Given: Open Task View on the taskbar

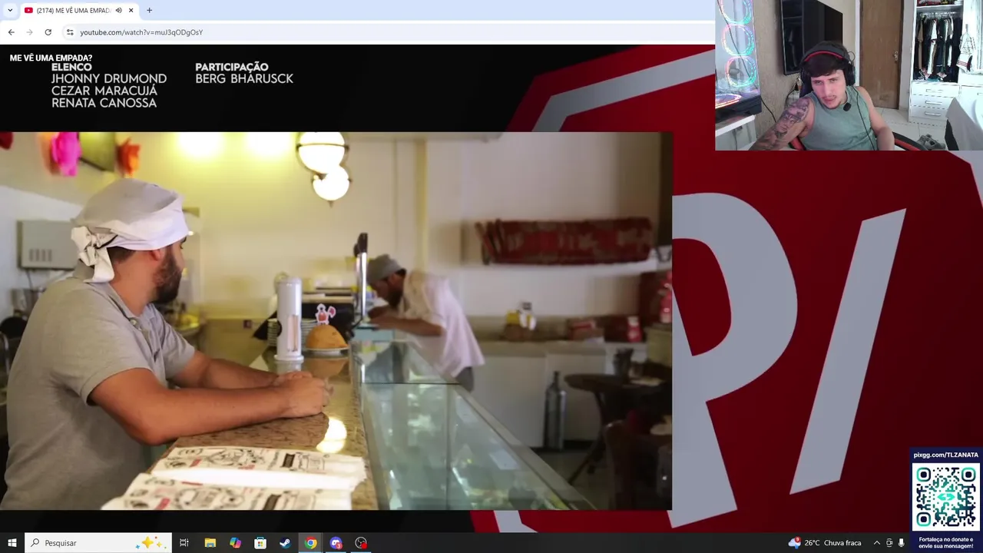Looking at the screenshot, I should 184,543.
